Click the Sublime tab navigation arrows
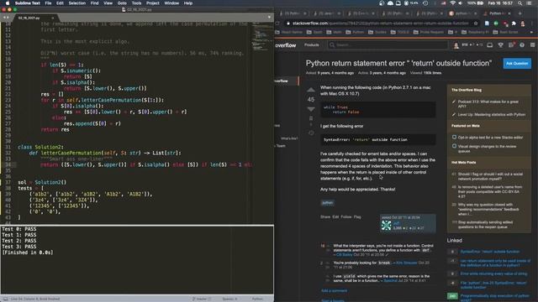The image size is (538, 302). pyautogui.click(x=6, y=18)
